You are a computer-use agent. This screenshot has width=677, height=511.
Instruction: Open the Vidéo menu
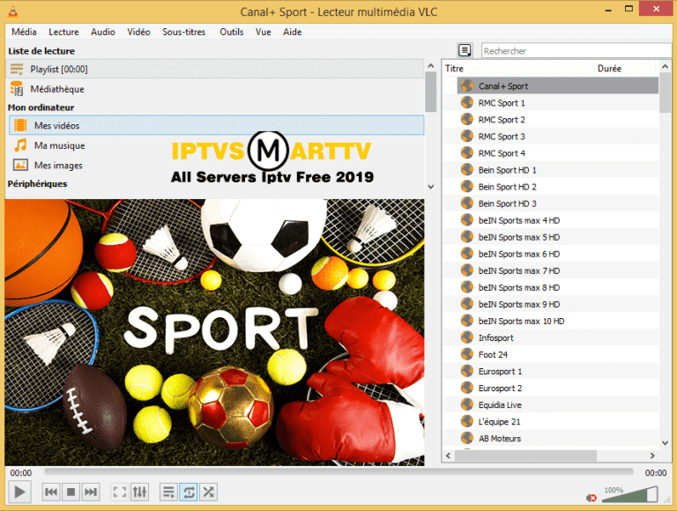pyautogui.click(x=138, y=32)
